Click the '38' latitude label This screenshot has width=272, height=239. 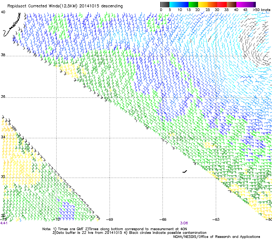point(3,55)
